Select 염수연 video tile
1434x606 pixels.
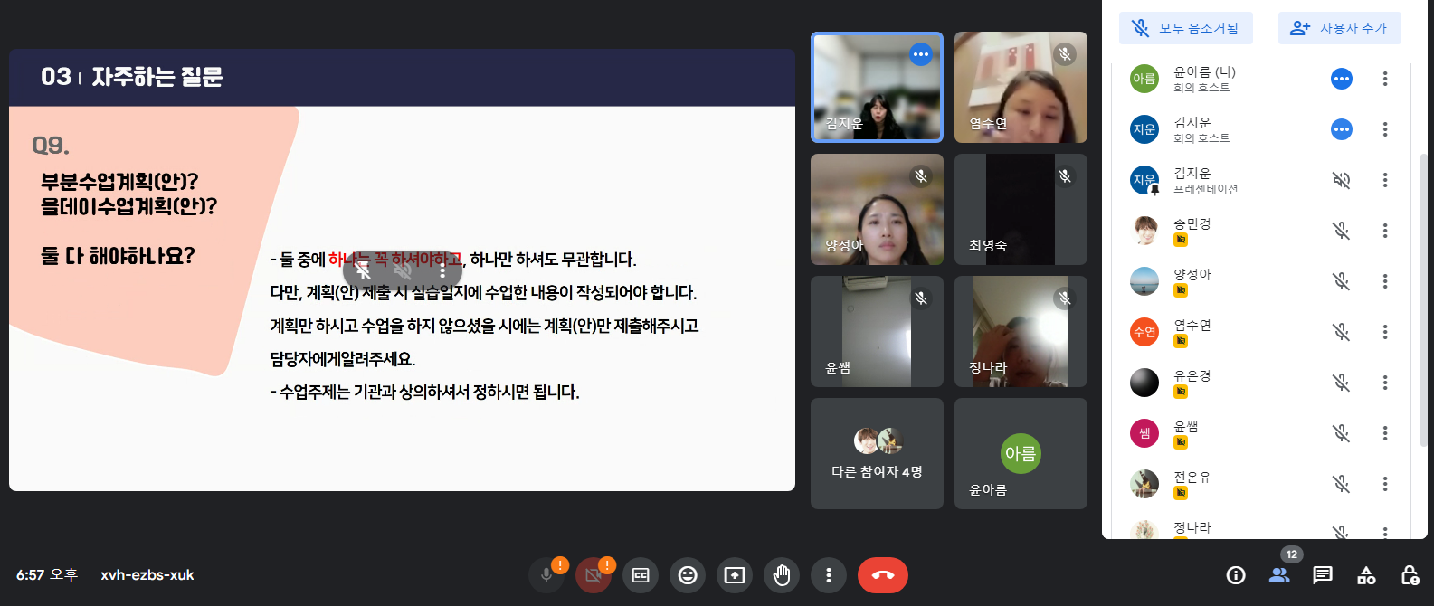(1021, 88)
